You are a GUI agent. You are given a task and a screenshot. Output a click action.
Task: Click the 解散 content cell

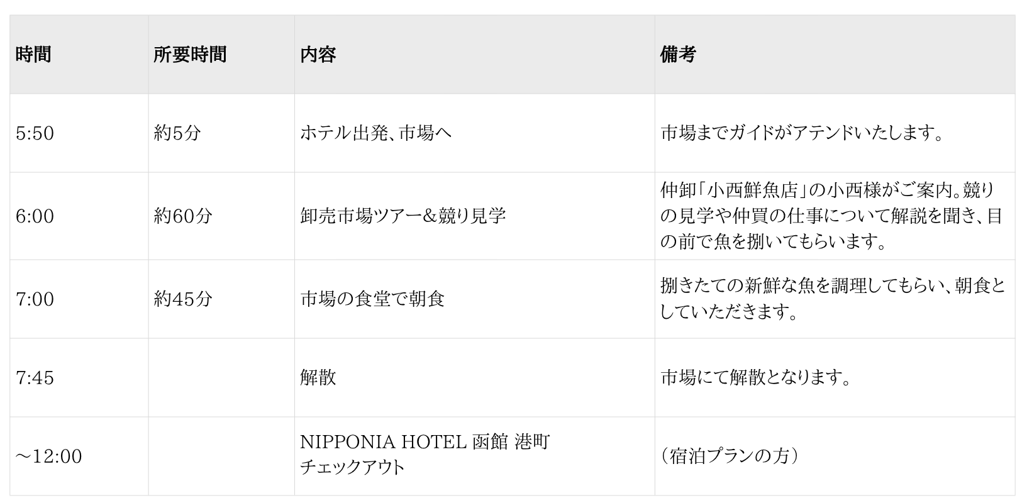click(318, 377)
